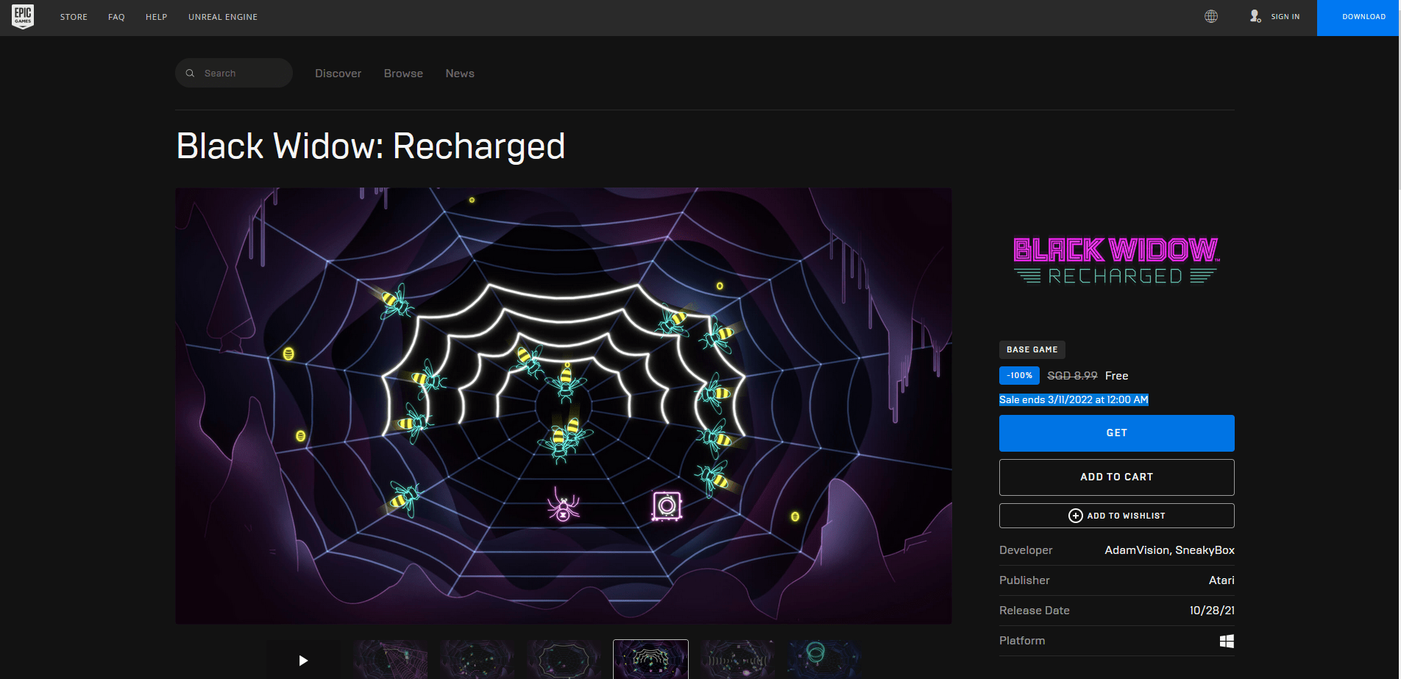This screenshot has height=679, width=1401.
Task: Click the 'Free' price label
Action: (x=1117, y=376)
